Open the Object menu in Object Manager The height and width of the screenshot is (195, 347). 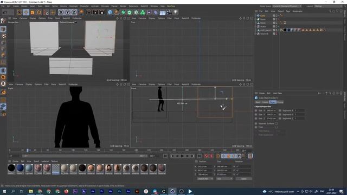[x=280, y=11]
